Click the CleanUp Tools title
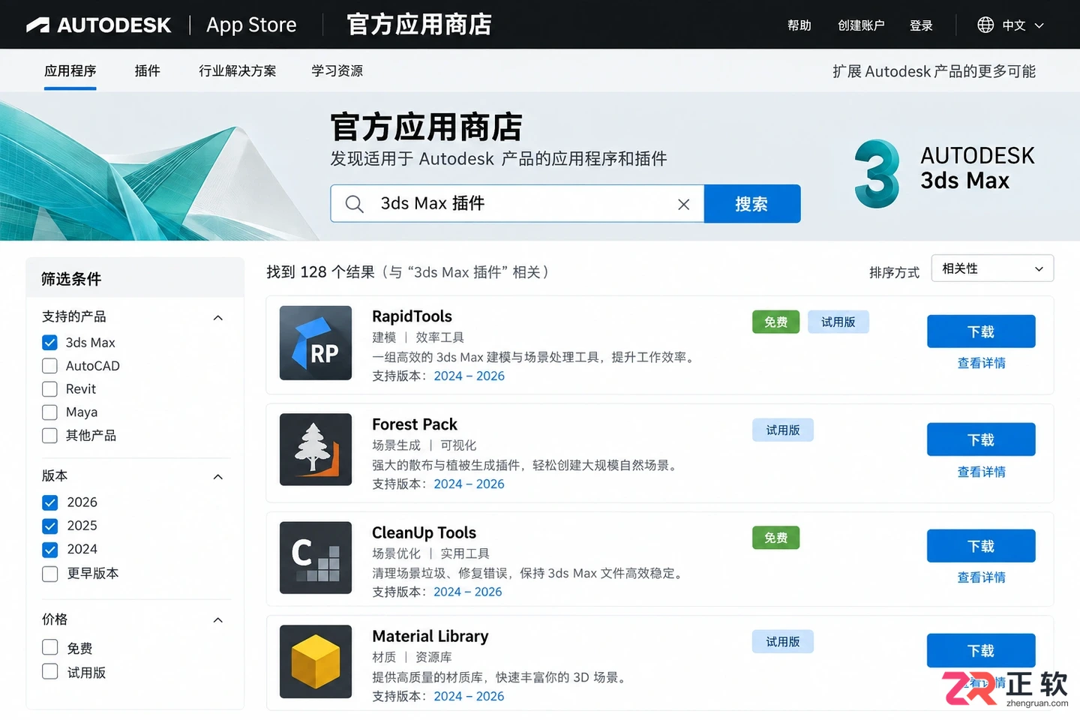The height and width of the screenshot is (720, 1080). [x=424, y=533]
